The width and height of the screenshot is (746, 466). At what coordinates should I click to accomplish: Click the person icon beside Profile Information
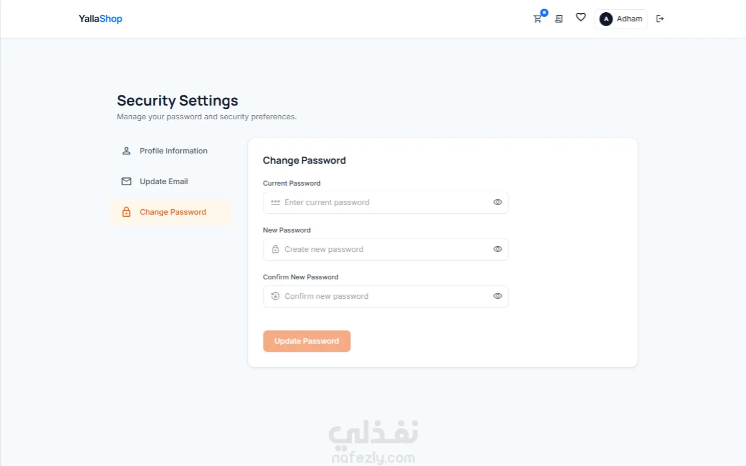[126, 151]
